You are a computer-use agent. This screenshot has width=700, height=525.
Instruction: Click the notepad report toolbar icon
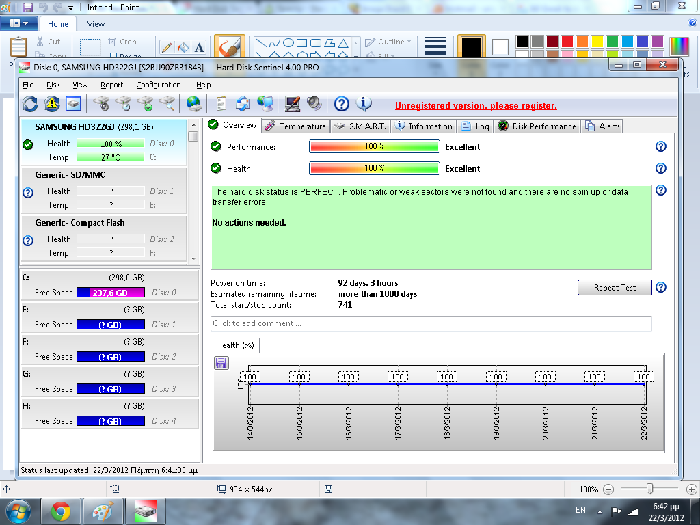pyautogui.click(x=221, y=104)
